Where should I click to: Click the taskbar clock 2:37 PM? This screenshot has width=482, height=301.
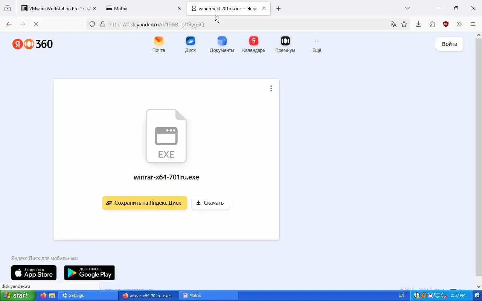coord(458,295)
